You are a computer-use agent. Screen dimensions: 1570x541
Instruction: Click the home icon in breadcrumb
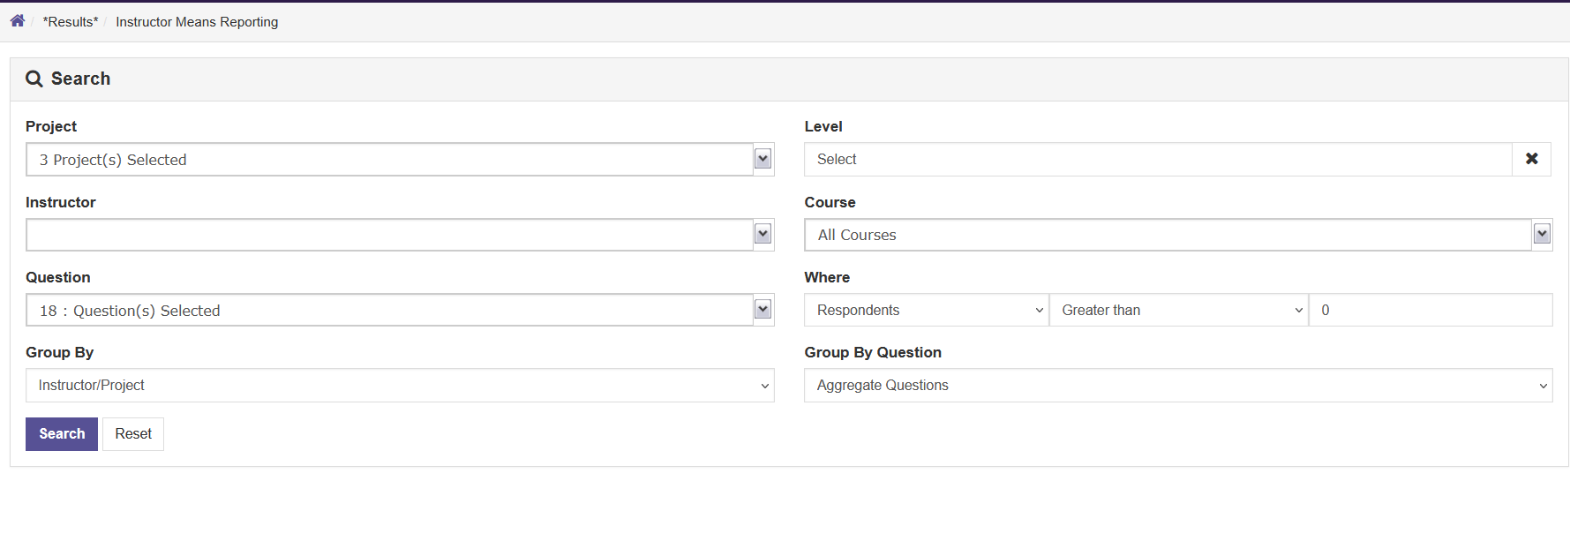coord(18,20)
